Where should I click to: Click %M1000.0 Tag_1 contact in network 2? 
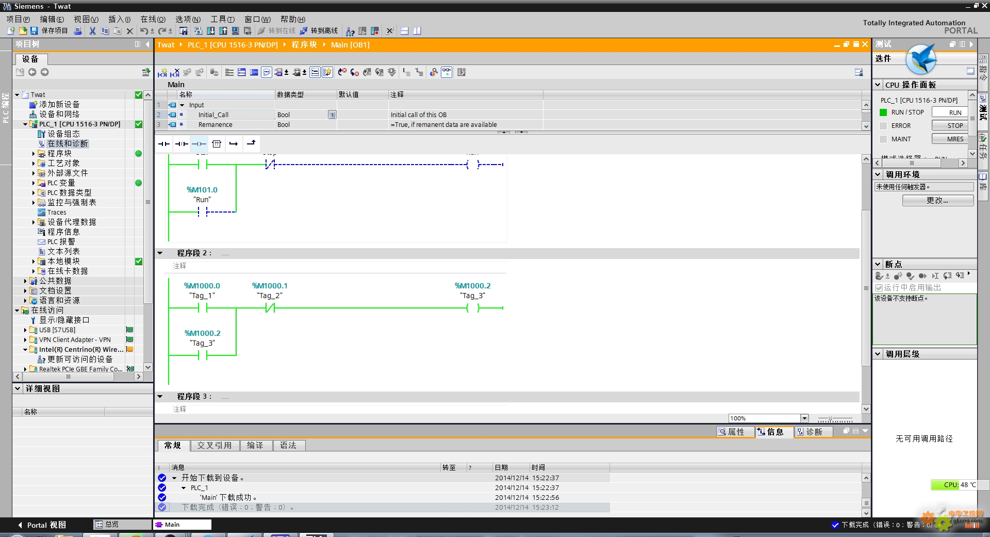pyautogui.click(x=202, y=308)
